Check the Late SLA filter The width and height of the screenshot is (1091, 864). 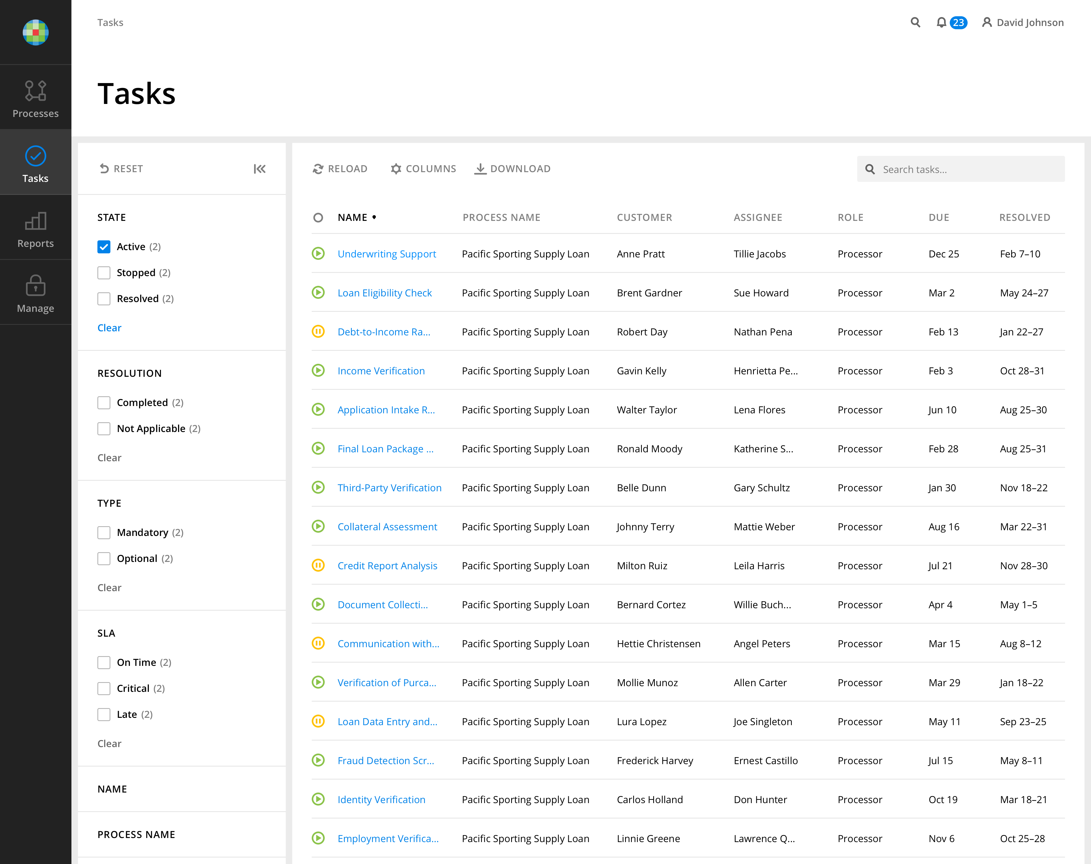click(104, 714)
